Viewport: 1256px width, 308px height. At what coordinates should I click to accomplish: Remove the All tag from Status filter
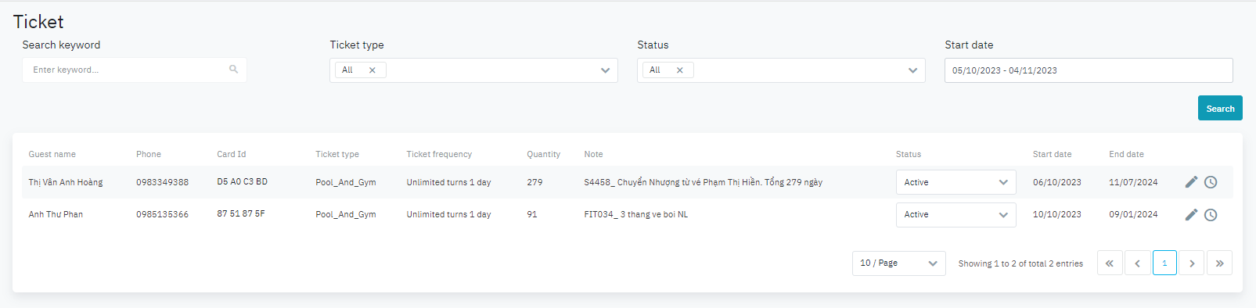pyautogui.click(x=680, y=70)
